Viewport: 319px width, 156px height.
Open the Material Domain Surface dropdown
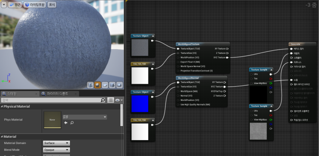(x=56, y=143)
